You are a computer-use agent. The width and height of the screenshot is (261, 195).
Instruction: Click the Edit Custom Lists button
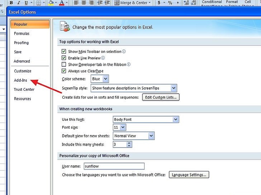pos(161,97)
